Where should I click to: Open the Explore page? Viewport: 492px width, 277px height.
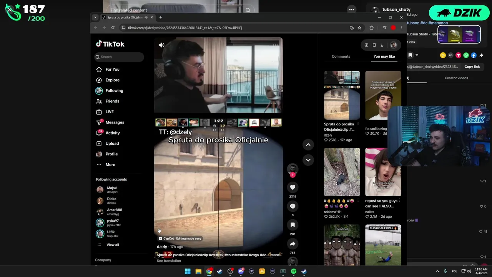tap(108, 80)
